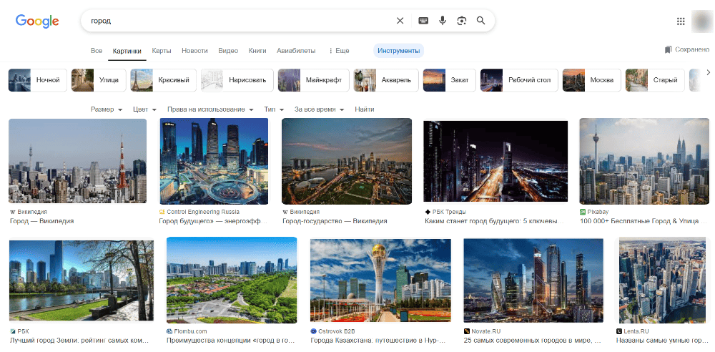Viewport: 715px width, 352px height.
Task: Switch to the Новости tab
Action: (194, 51)
